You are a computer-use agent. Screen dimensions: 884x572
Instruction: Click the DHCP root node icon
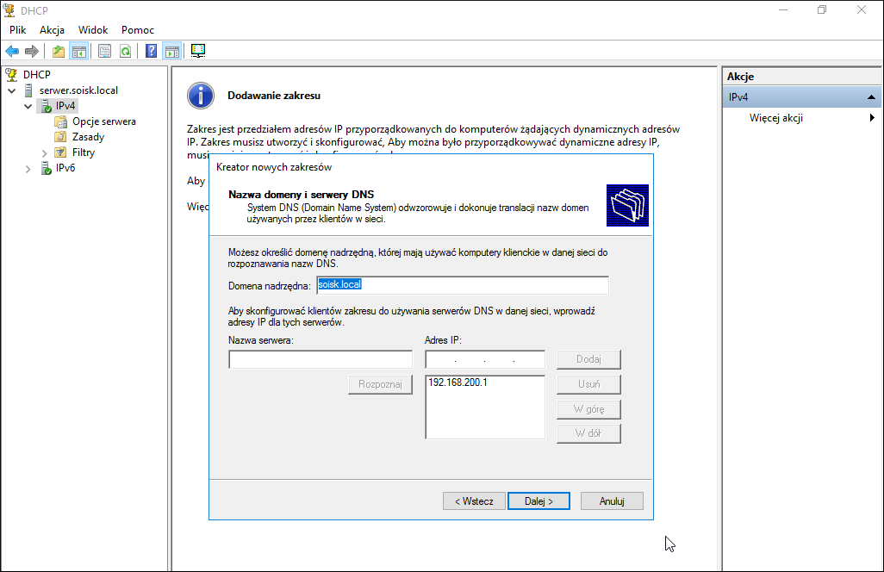click(11, 74)
